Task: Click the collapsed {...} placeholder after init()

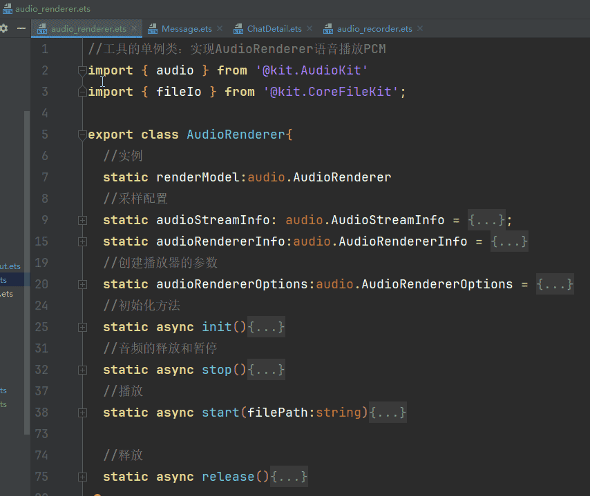Action: click(266, 327)
